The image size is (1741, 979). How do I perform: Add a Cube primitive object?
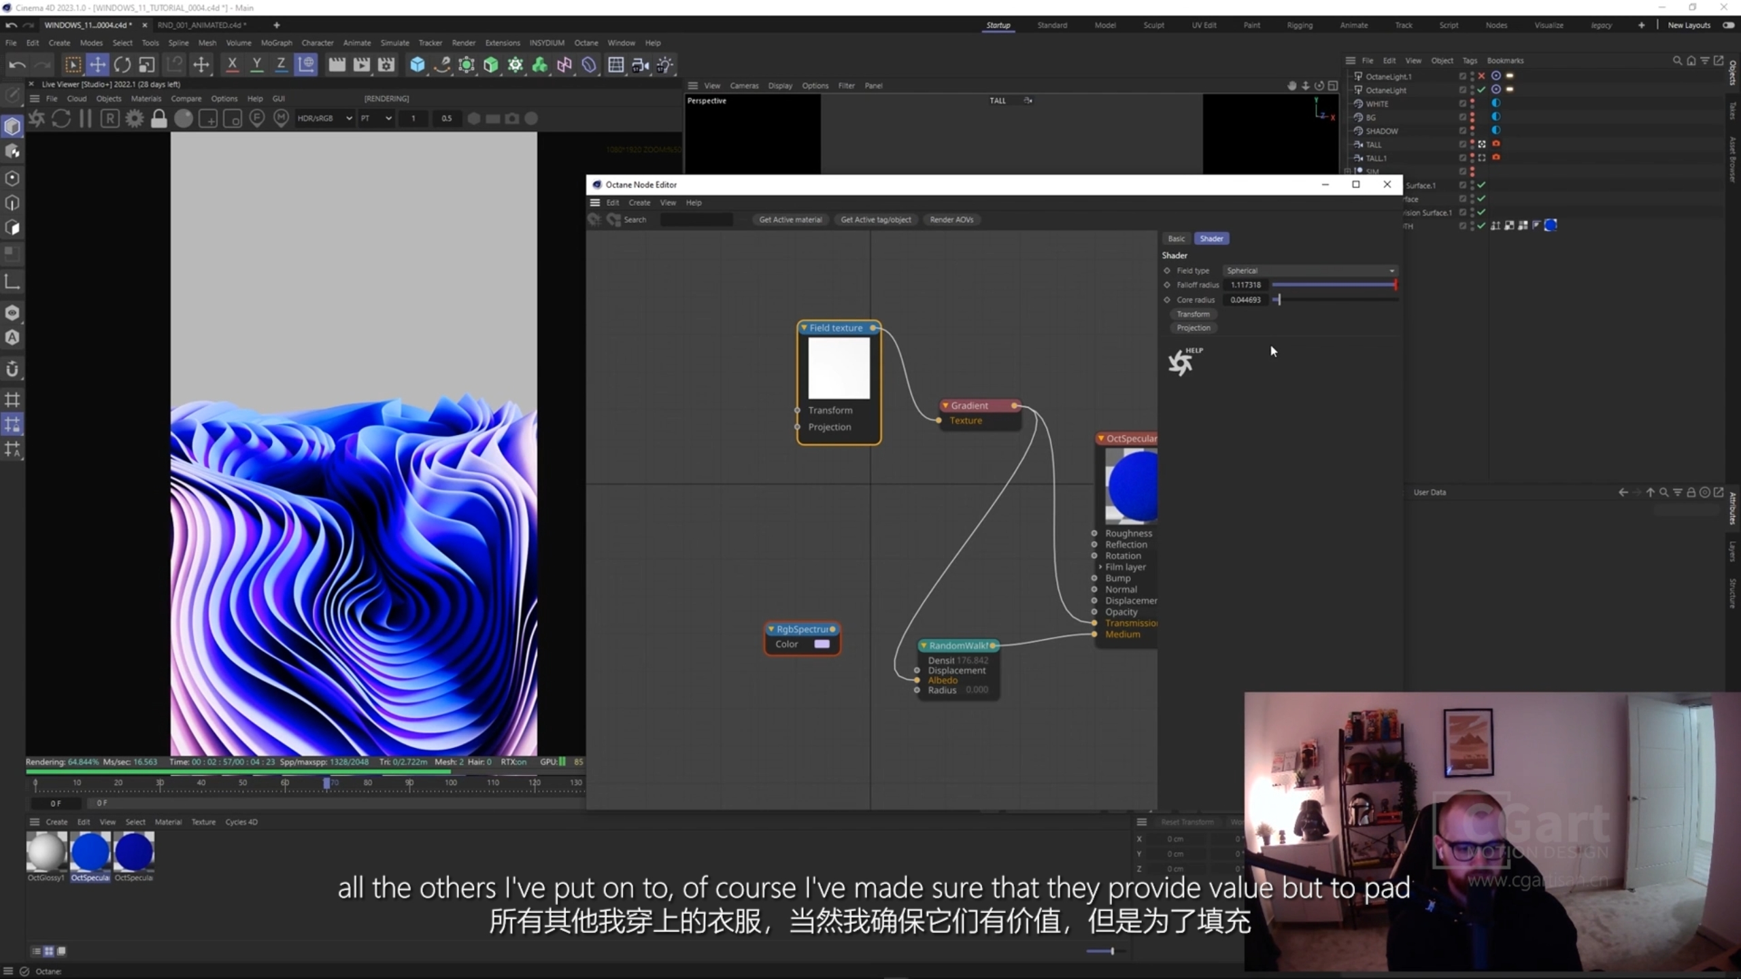pyautogui.click(x=418, y=65)
